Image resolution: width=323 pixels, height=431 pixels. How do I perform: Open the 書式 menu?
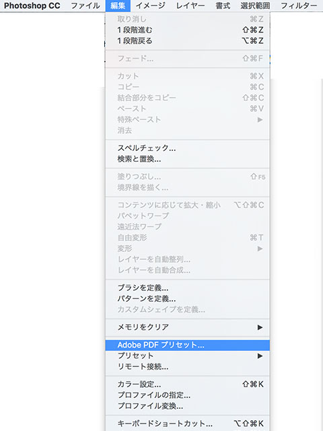pos(223,5)
